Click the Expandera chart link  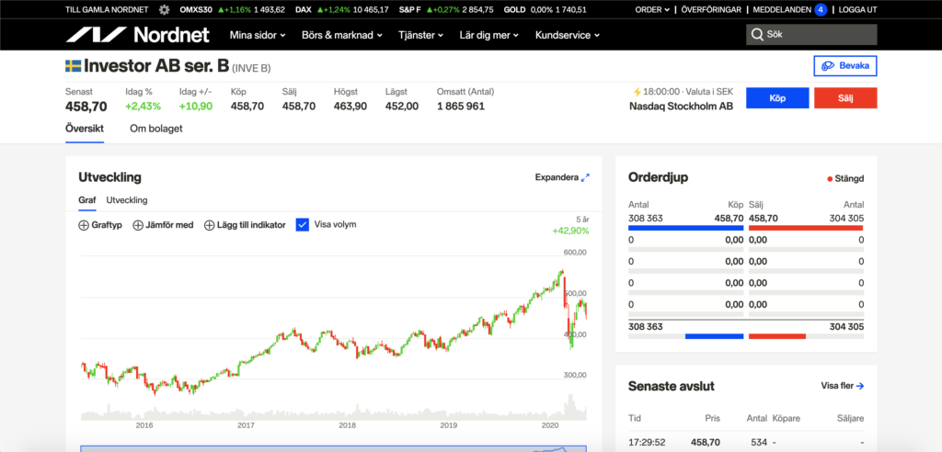coord(562,177)
